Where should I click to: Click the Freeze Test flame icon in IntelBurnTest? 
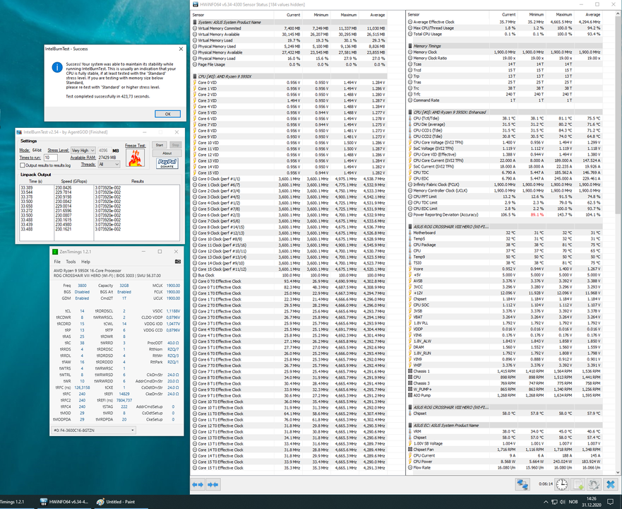(x=135, y=158)
